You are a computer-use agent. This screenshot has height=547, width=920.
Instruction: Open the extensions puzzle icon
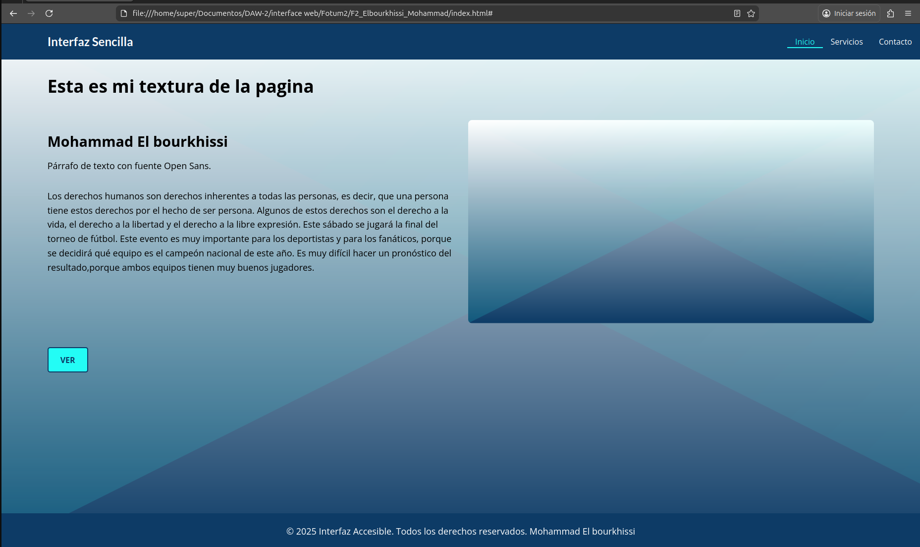click(x=890, y=13)
